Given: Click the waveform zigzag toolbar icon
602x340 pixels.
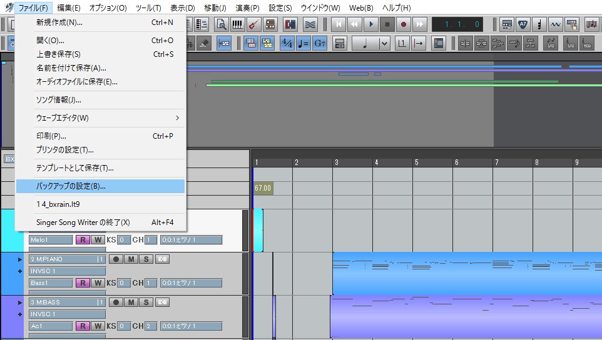Looking at the screenshot, I should point(556,24).
